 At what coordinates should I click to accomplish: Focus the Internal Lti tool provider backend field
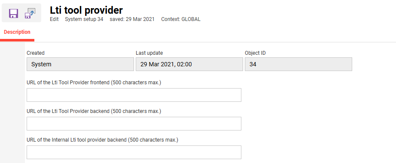click(x=134, y=152)
